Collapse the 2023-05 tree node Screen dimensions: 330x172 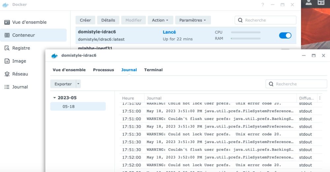[x=54, y=98]
